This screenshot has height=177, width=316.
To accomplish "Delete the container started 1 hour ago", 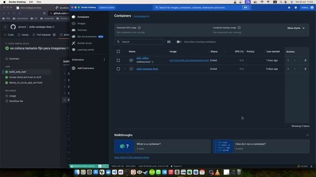I will coord(305,60).
